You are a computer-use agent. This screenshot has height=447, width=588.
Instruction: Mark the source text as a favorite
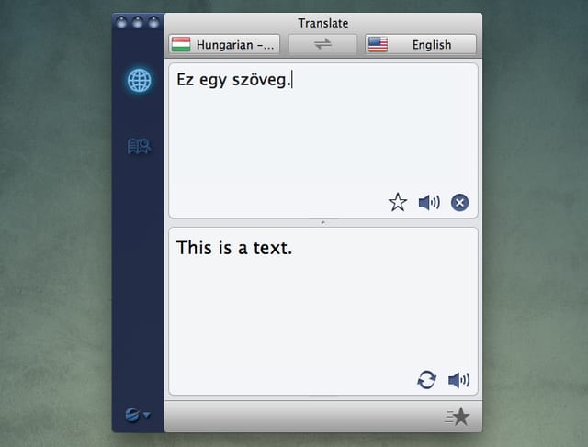398,202
